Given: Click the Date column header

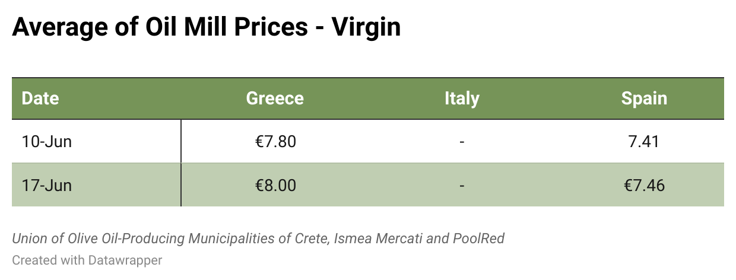Looking at the screenshot, I should [x=40, y=98].
